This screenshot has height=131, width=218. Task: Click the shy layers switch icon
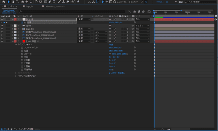tap(135, 12)
